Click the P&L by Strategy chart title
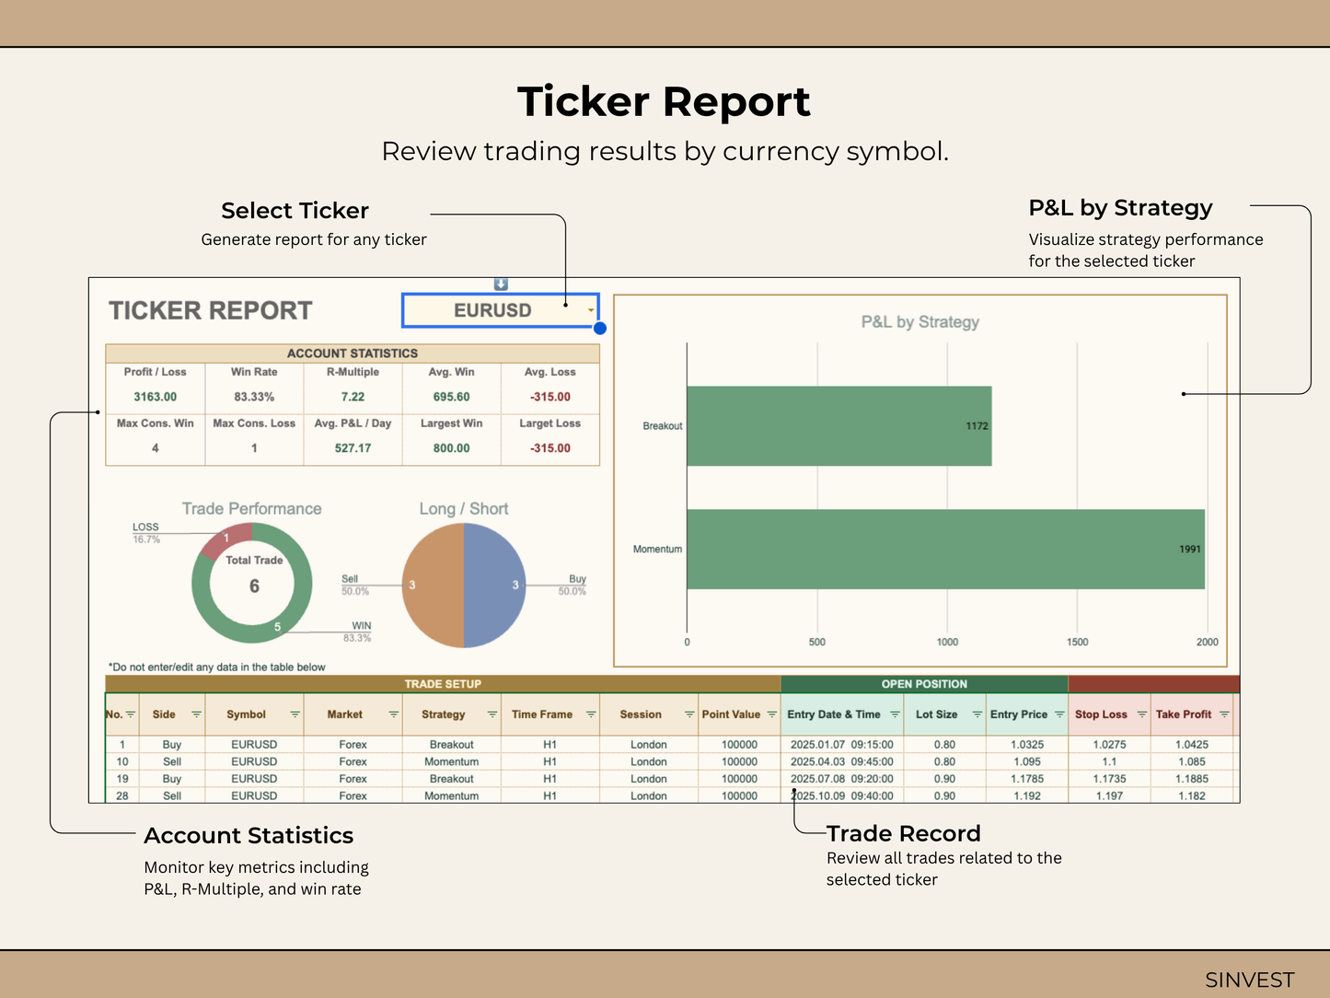Viewport: 1330px width, 998px height. coord(919,322)
